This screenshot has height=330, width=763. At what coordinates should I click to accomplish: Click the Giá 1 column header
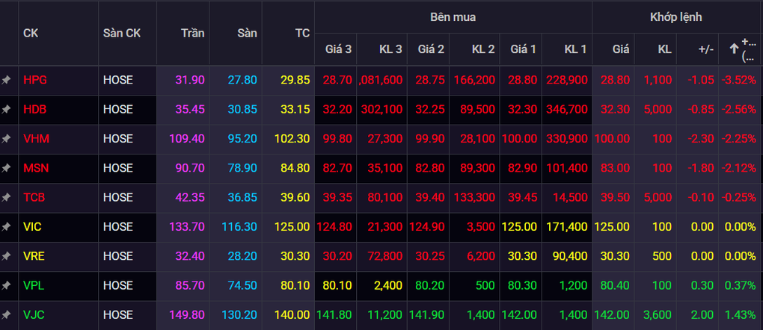point(523,49)
